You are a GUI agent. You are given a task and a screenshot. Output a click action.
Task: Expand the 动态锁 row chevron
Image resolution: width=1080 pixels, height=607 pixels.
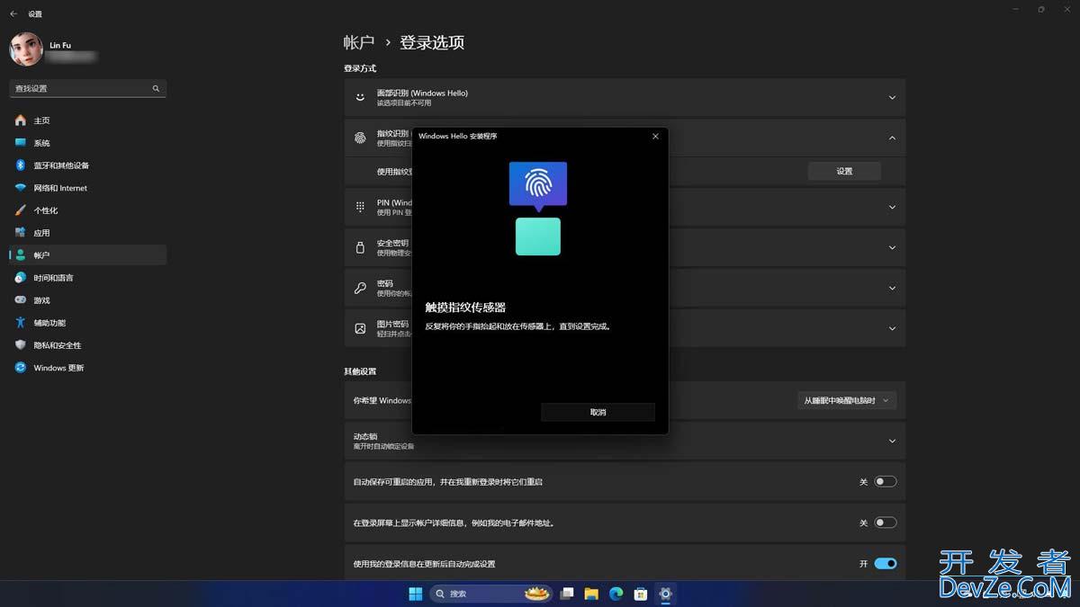[x=892, y=441]
